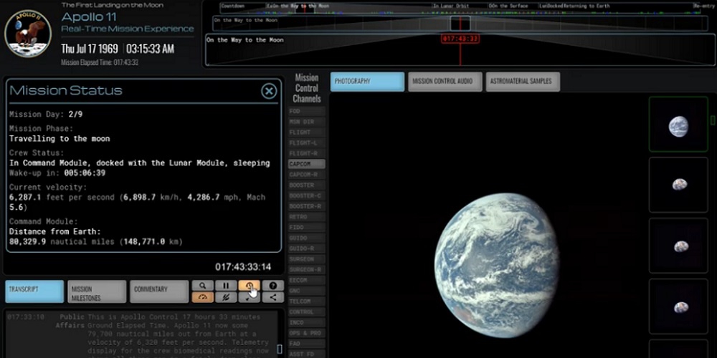Click the photo thumbnail strip scrollbar handle

click(x=713, y=120)
